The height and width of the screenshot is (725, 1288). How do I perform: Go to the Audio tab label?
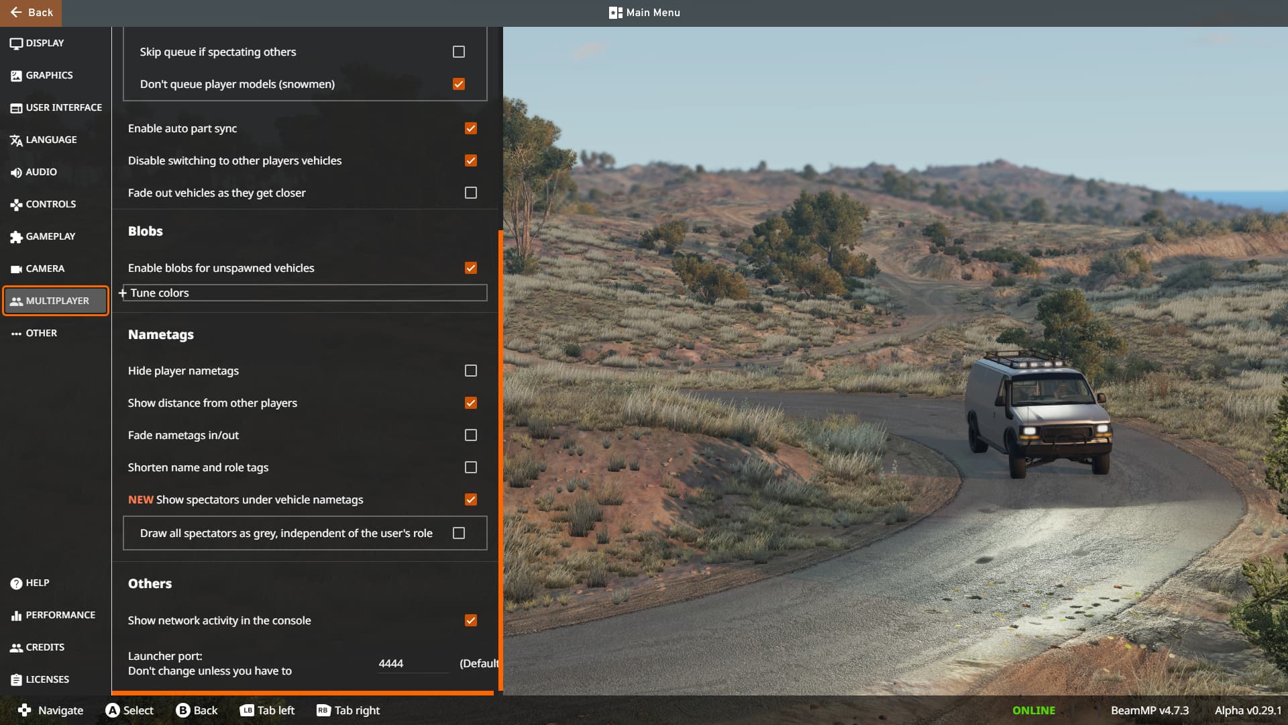(41, 172)
